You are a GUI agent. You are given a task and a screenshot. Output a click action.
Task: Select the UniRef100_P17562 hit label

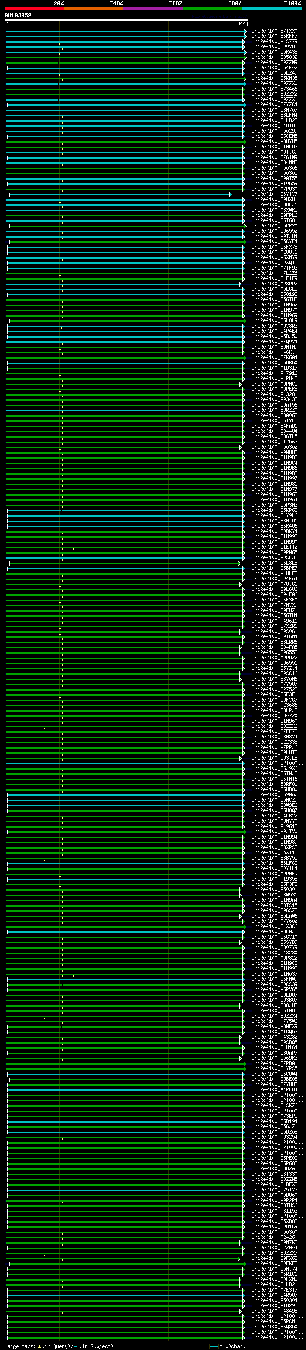(274, 442)
